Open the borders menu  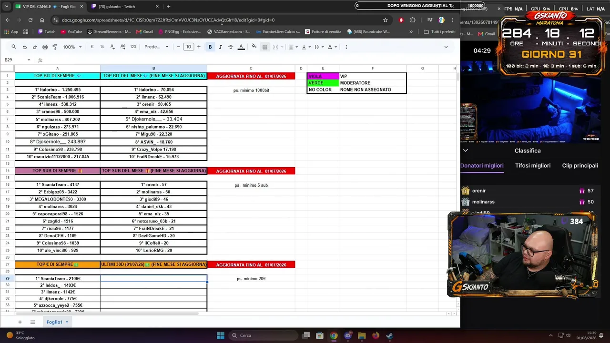coord(265,47)
